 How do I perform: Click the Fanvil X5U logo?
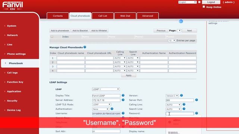coord(13,6)
